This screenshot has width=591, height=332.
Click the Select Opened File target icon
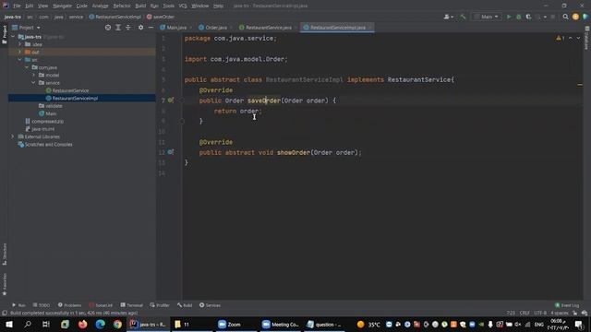click(x=108, y=28)
